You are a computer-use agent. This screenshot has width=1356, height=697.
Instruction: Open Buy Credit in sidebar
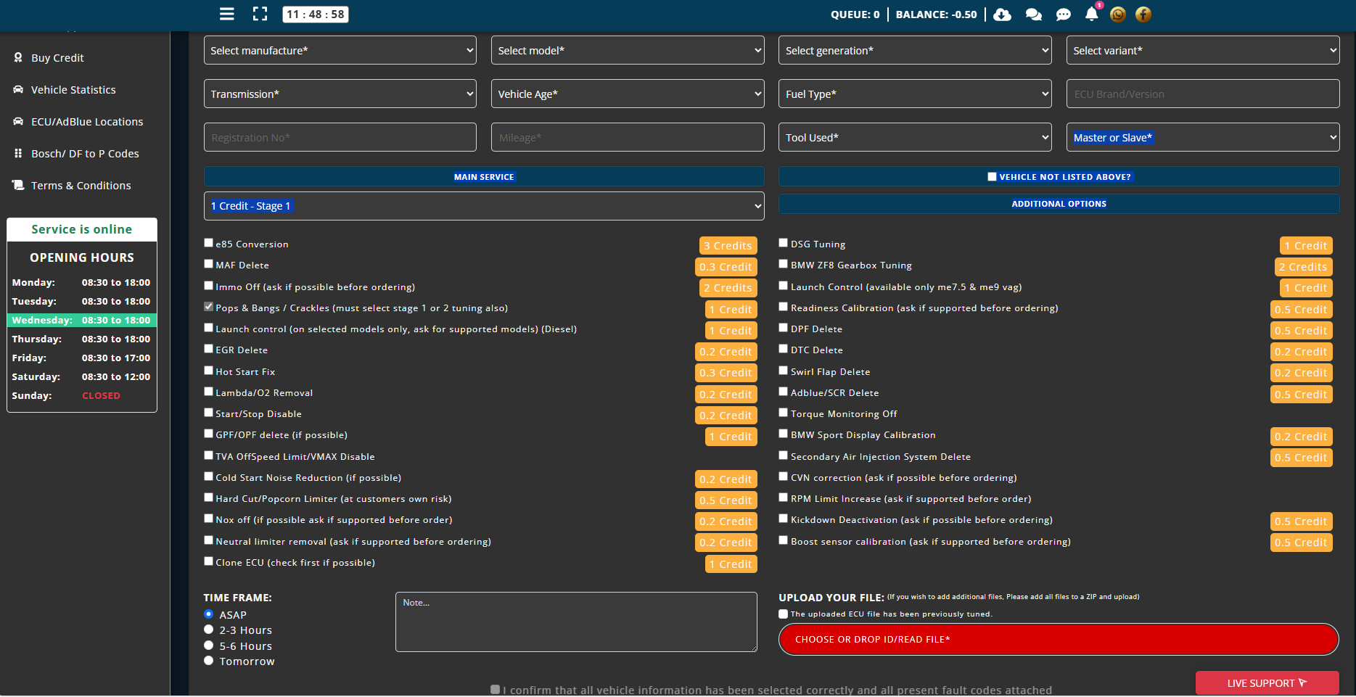pos(57,58)
